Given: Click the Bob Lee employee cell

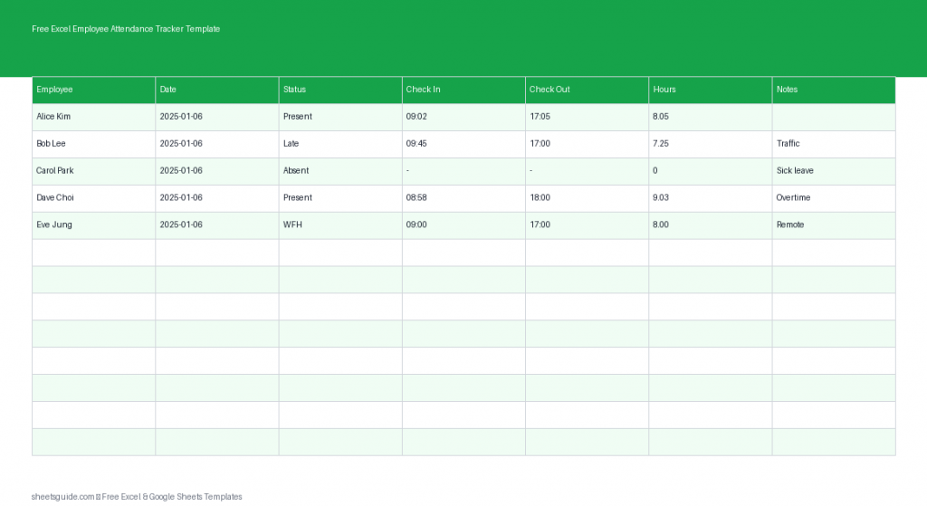Looking at the screenshot, I should (93, 144).
